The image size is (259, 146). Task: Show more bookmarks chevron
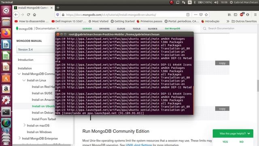pyautogui.click(x=228, y=21)
